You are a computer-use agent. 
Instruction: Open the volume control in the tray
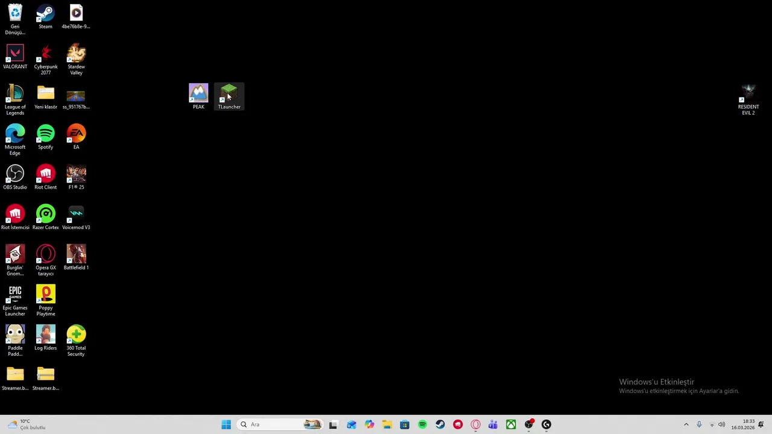(721, 424)
